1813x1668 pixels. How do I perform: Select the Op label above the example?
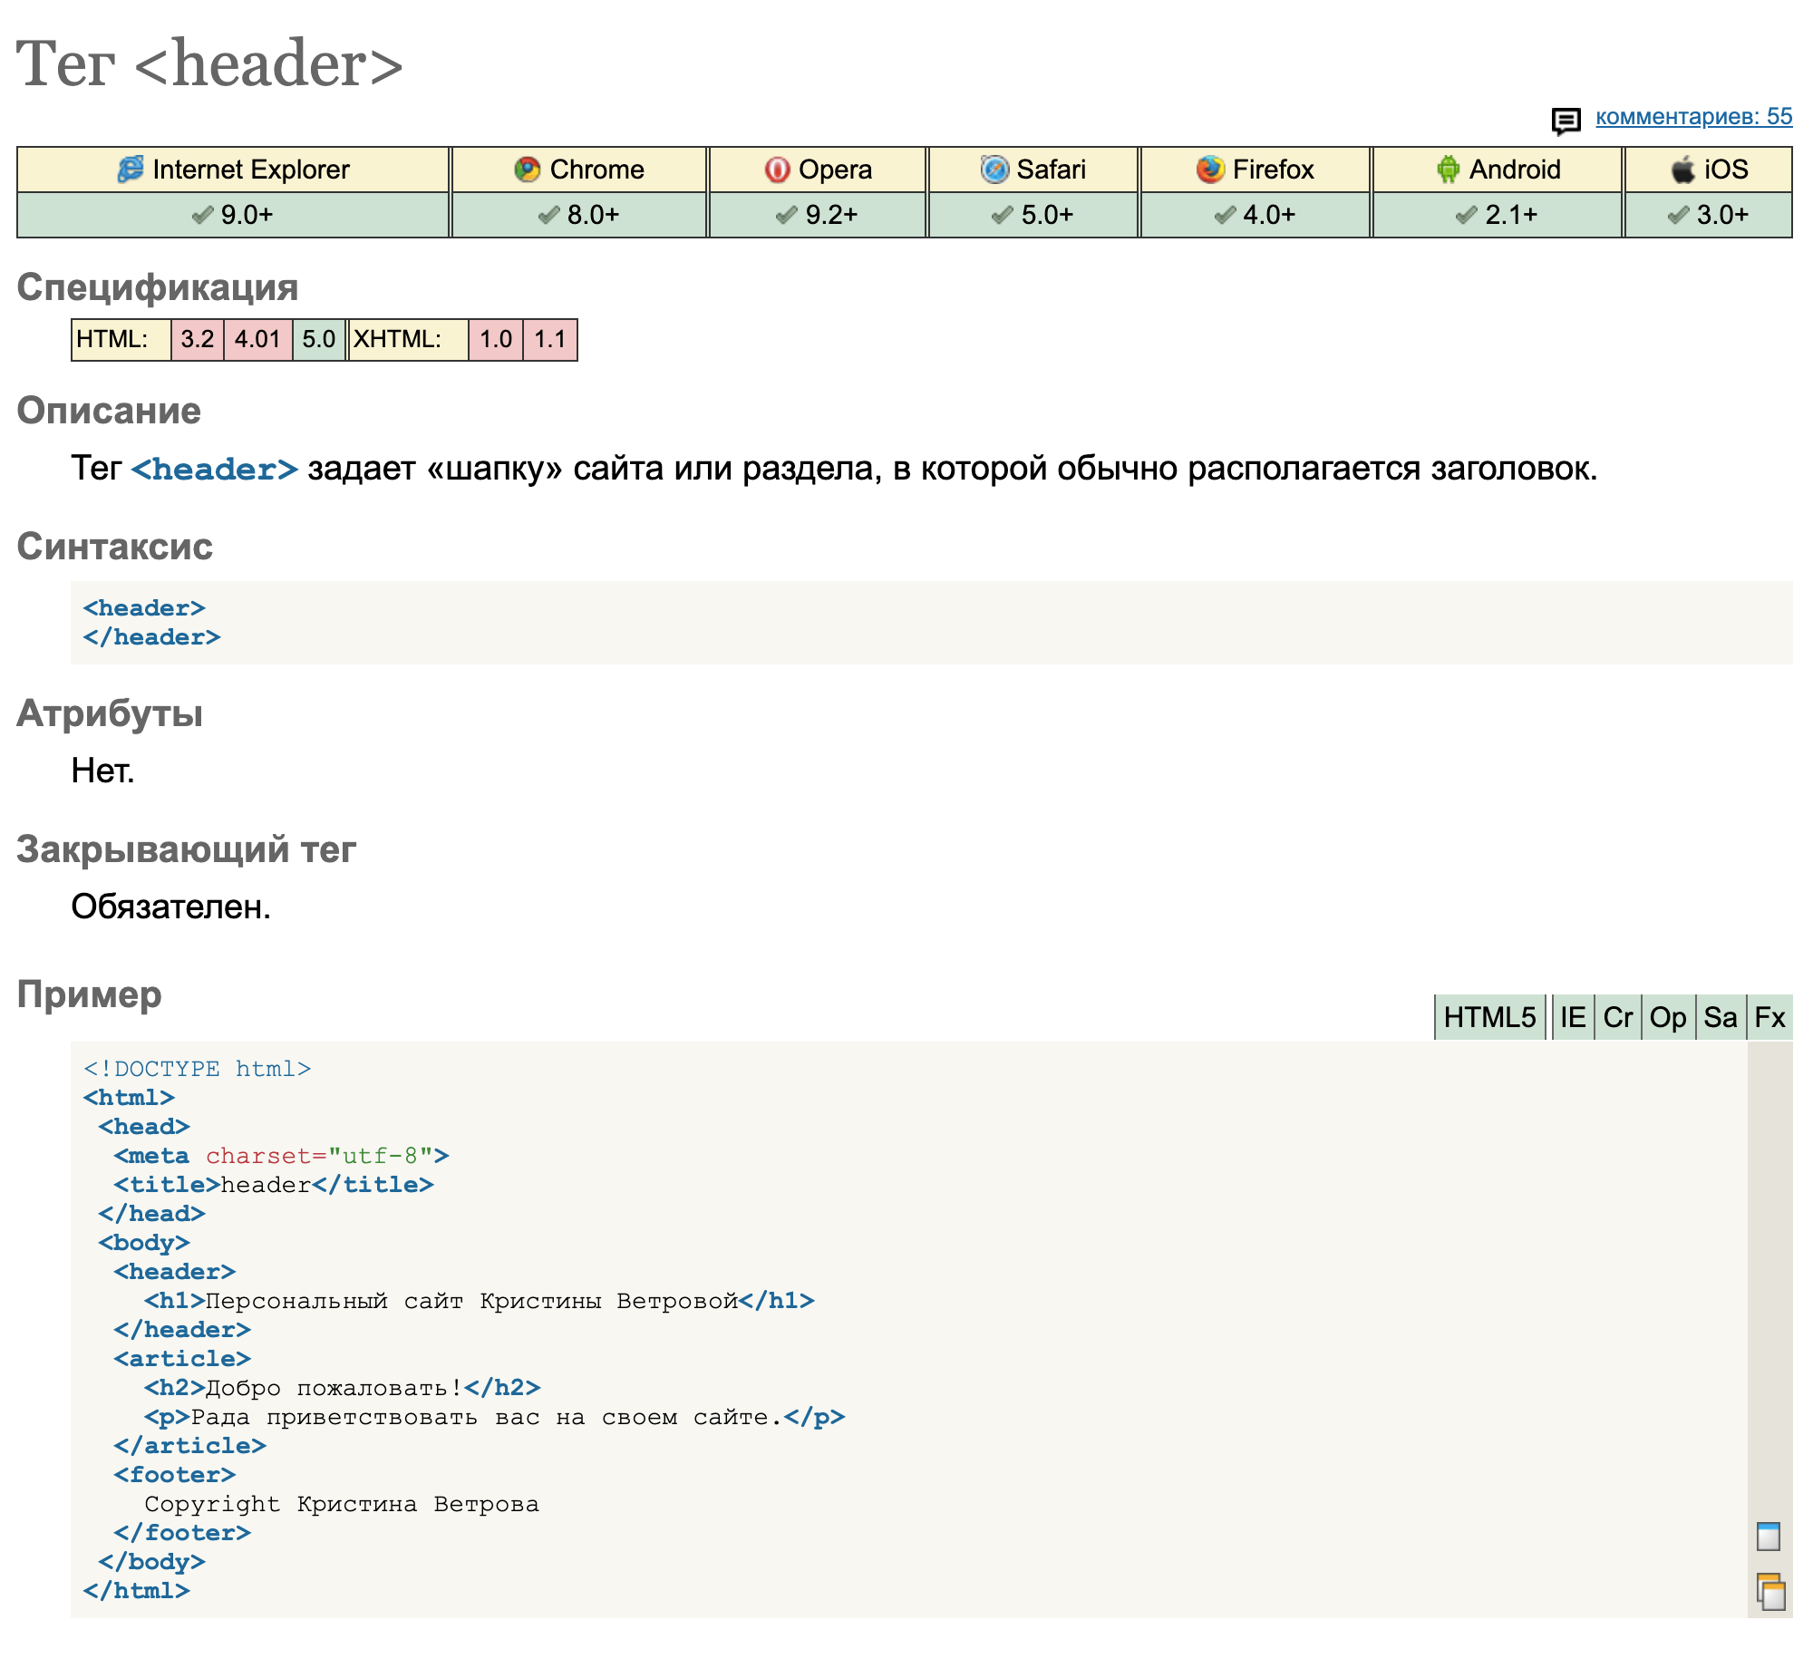pyautogui.click(x=1668, y=1017)
